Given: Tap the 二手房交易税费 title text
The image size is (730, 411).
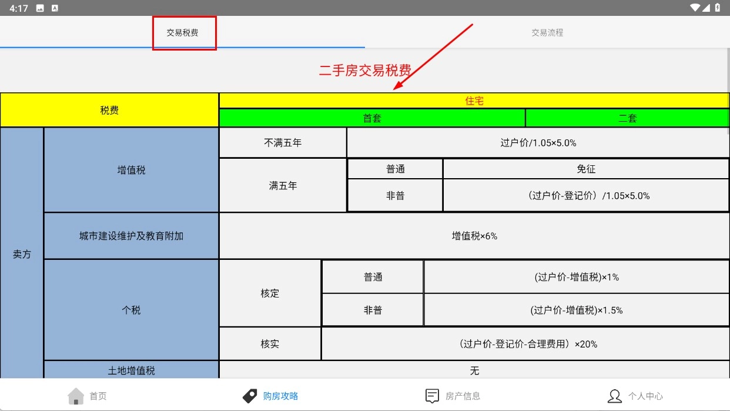Looking at the screenshot, I should 364,71.
